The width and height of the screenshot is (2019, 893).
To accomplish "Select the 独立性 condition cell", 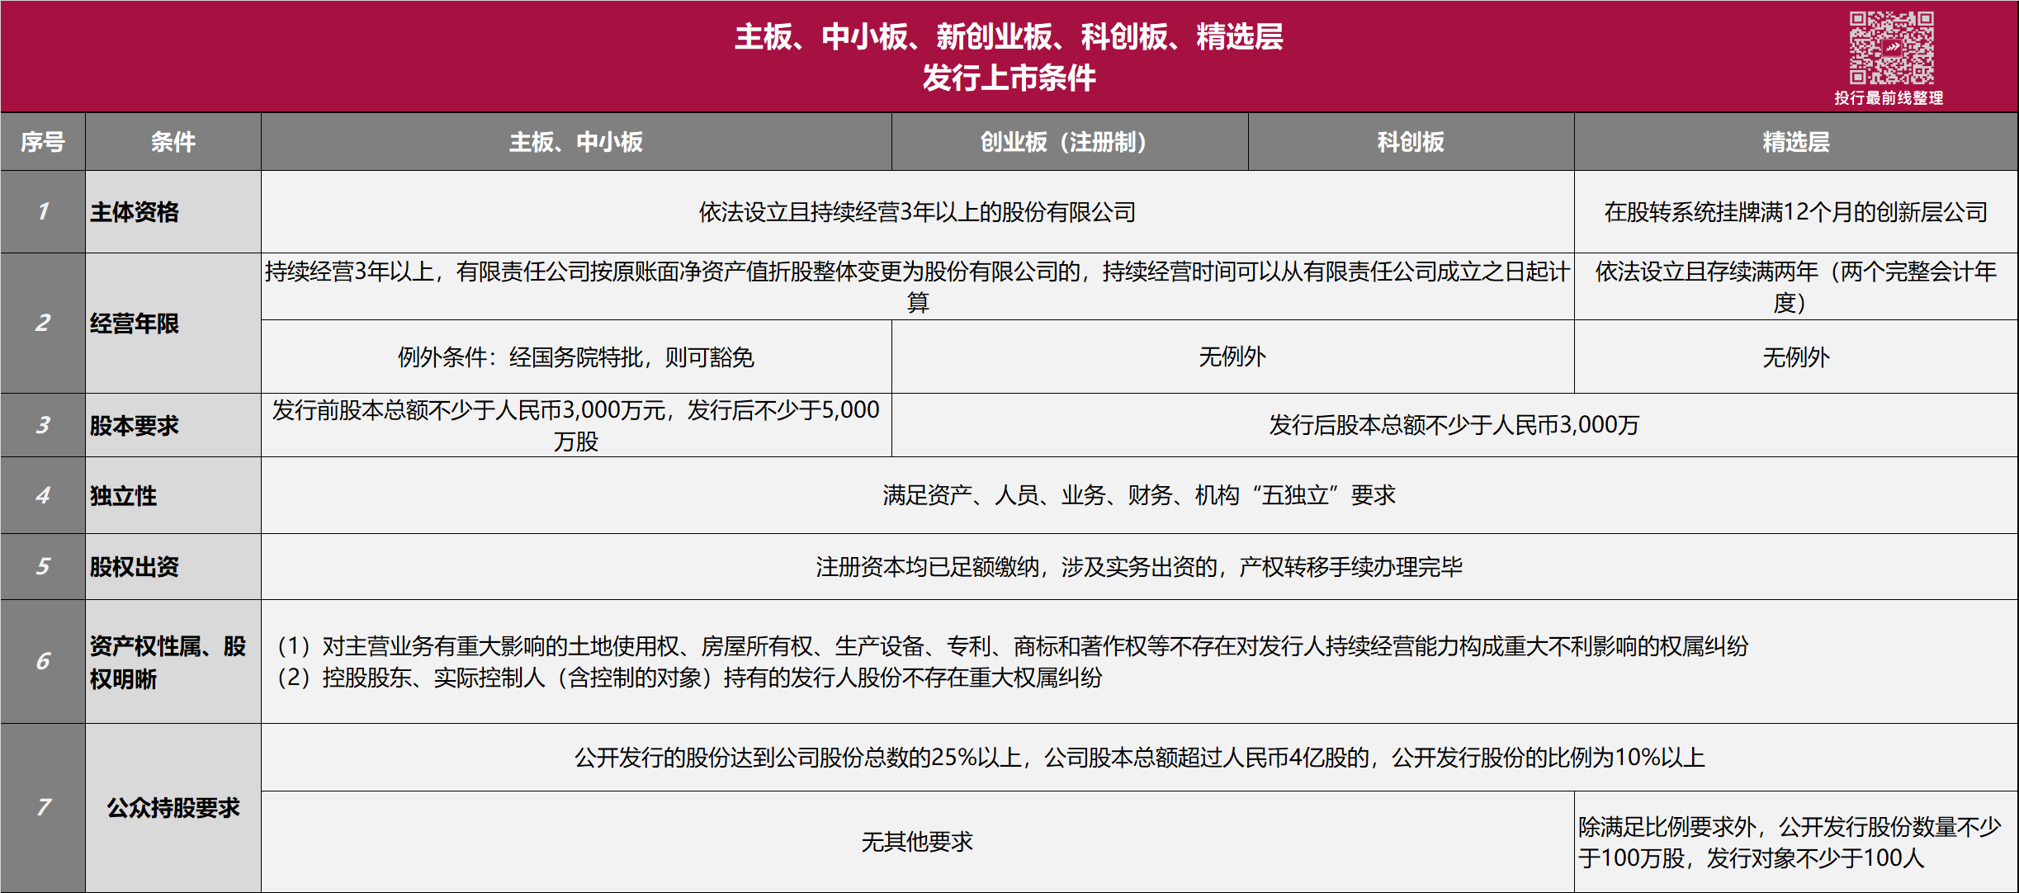I will [x=173, y=495].
